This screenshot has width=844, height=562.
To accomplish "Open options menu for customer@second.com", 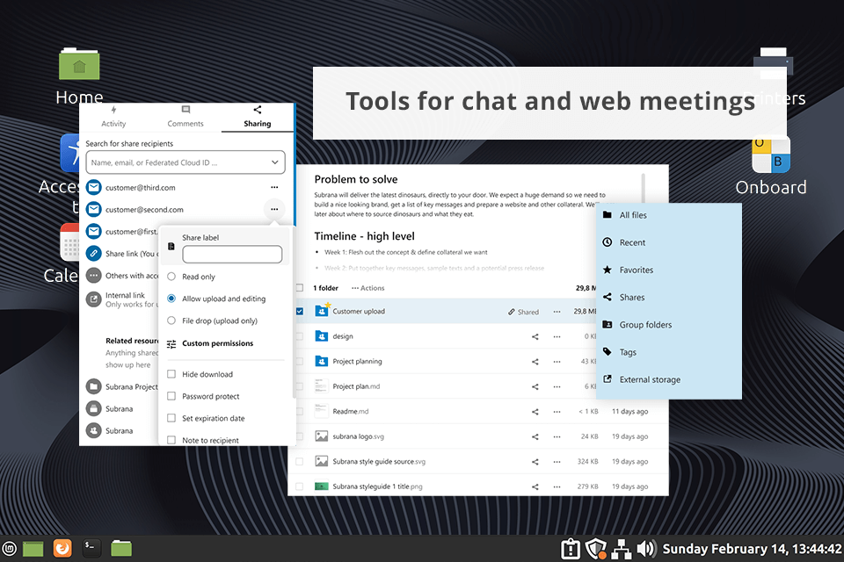I will coord(274,209).
